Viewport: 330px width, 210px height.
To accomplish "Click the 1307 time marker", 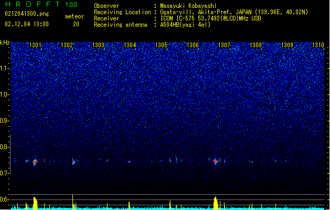I will click(225, 45).
